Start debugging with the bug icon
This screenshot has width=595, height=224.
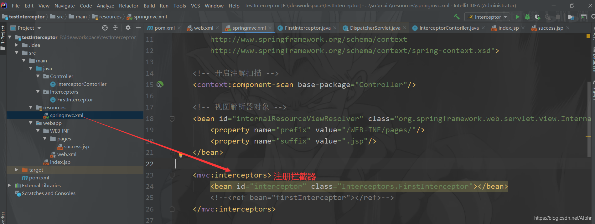click(x=527, y=17)
